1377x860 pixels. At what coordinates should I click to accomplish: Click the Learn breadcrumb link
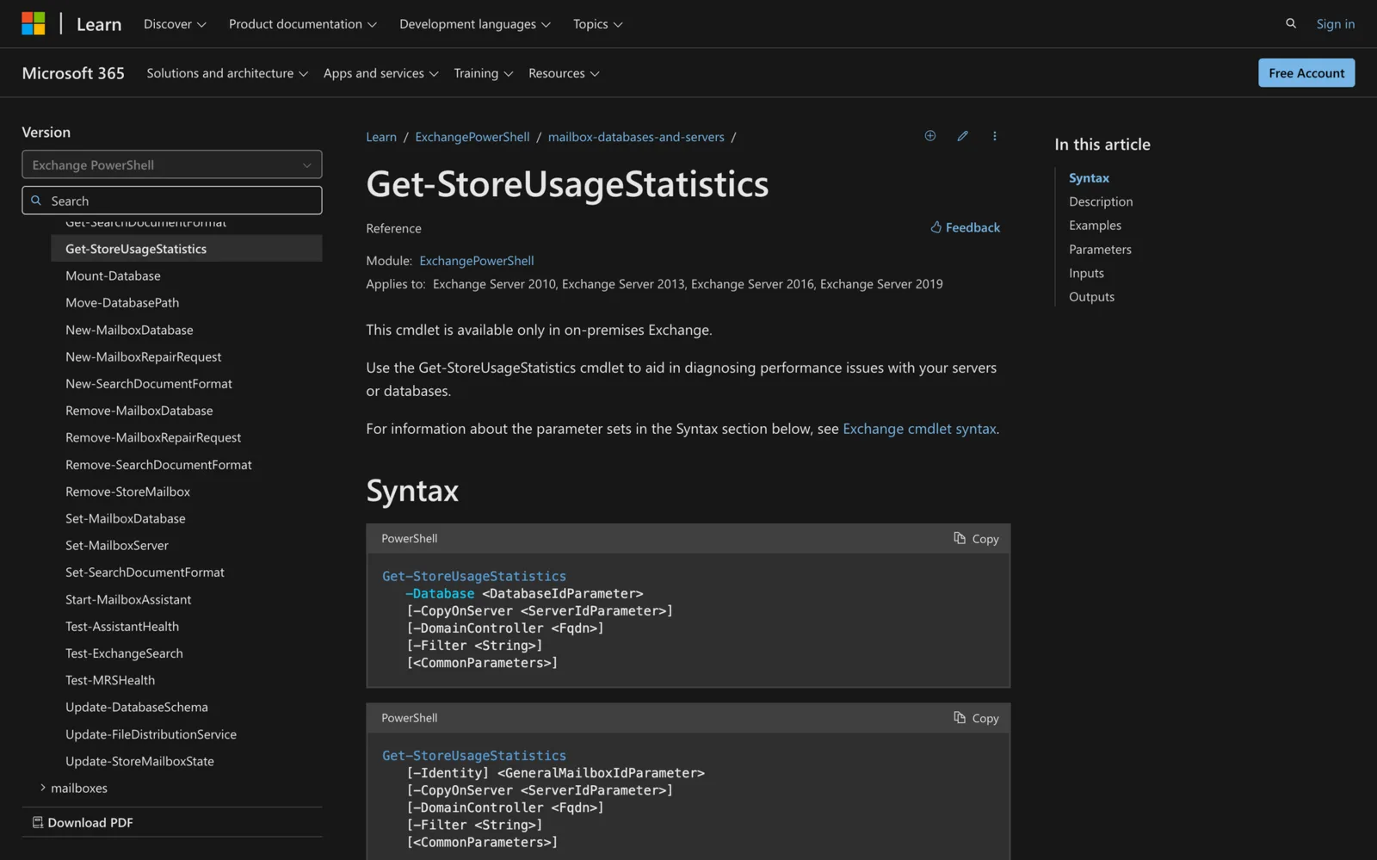(x=381, y=137)
